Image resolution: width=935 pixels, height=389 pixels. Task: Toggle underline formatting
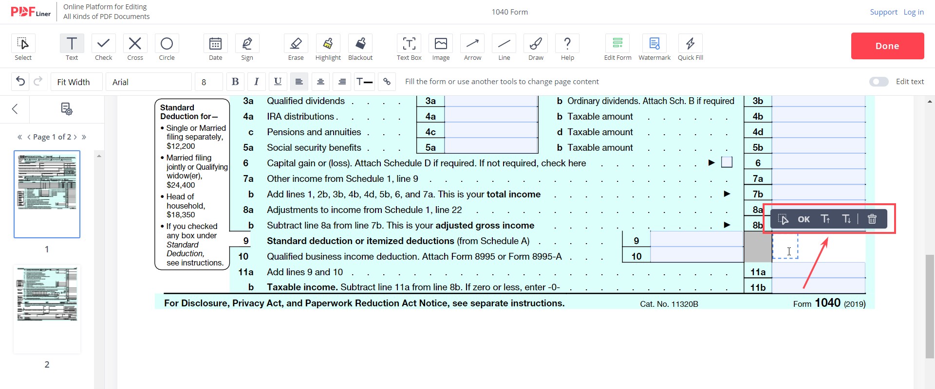tap(278, 82)
